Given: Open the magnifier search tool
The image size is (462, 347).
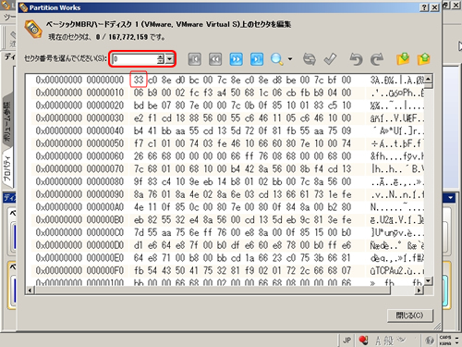Looking at the screenshot, I should 276,59.
